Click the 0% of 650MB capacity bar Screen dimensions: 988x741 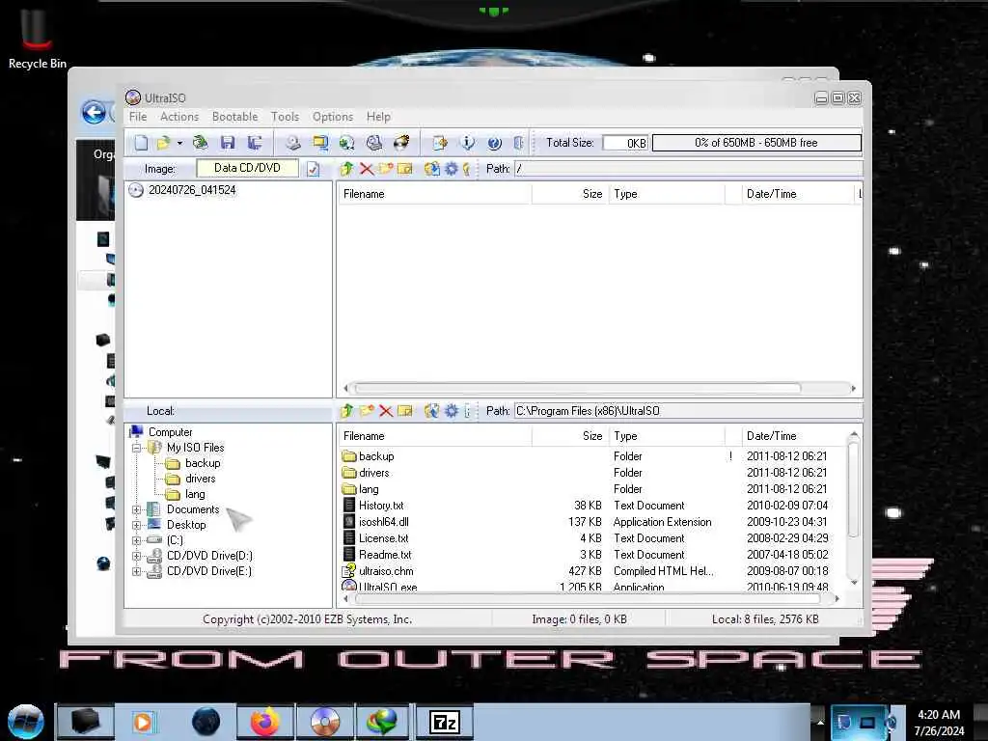[756, 143]
